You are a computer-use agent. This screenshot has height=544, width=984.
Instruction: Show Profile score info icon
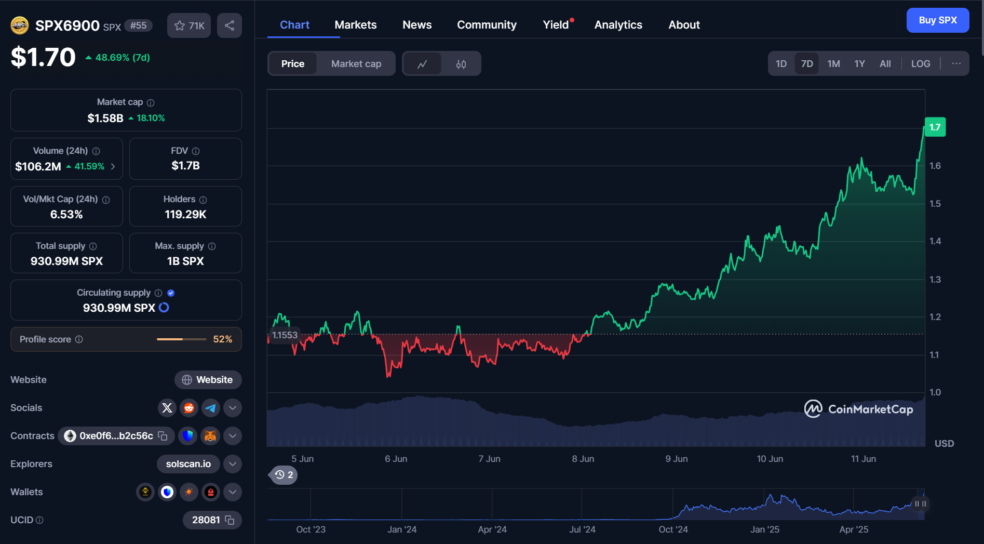pyautogui.click(x=79, y=339)
